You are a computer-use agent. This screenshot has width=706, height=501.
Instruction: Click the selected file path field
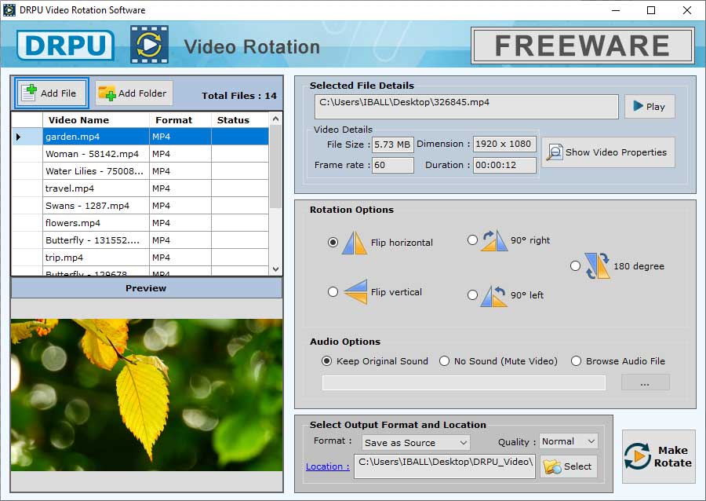coord(467,106)
